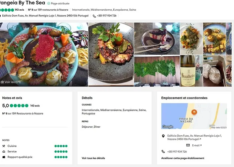Click the verified Page attribuée checkmark

click(x=49, y=3)
